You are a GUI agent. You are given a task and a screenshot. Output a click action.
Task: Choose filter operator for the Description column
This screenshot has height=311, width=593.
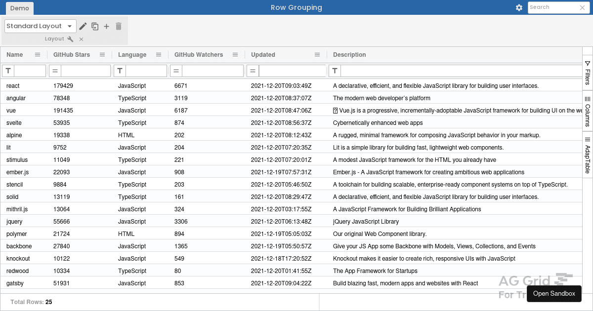click(x=335, y=71)
